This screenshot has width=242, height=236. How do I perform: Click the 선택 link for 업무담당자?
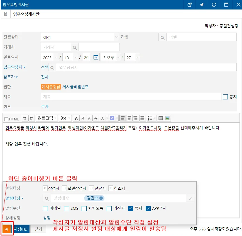(45, 67)
